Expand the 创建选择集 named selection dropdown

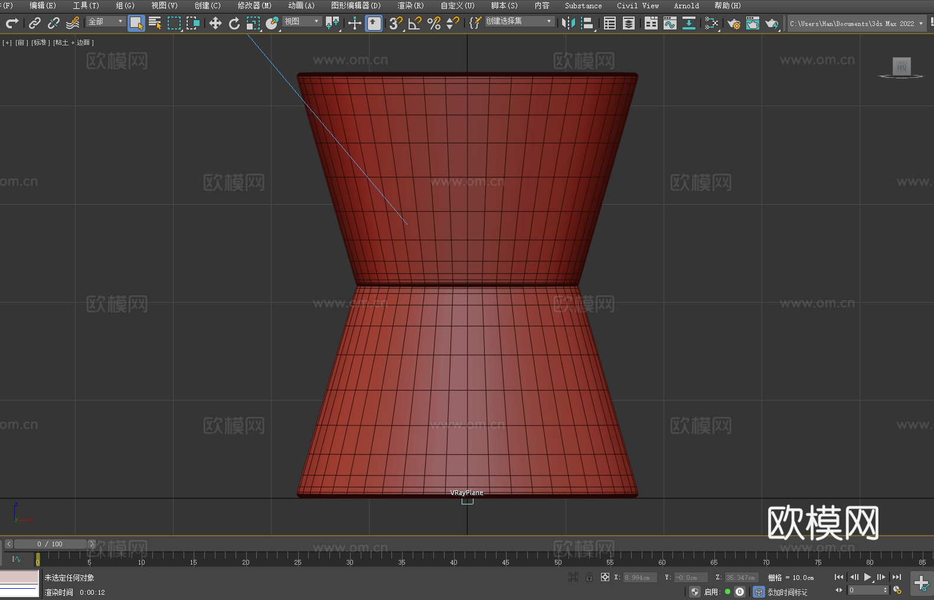[x=520, y=21]
